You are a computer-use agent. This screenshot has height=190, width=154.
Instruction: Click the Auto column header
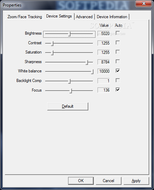pyautogui.click(x=118, y=25)
